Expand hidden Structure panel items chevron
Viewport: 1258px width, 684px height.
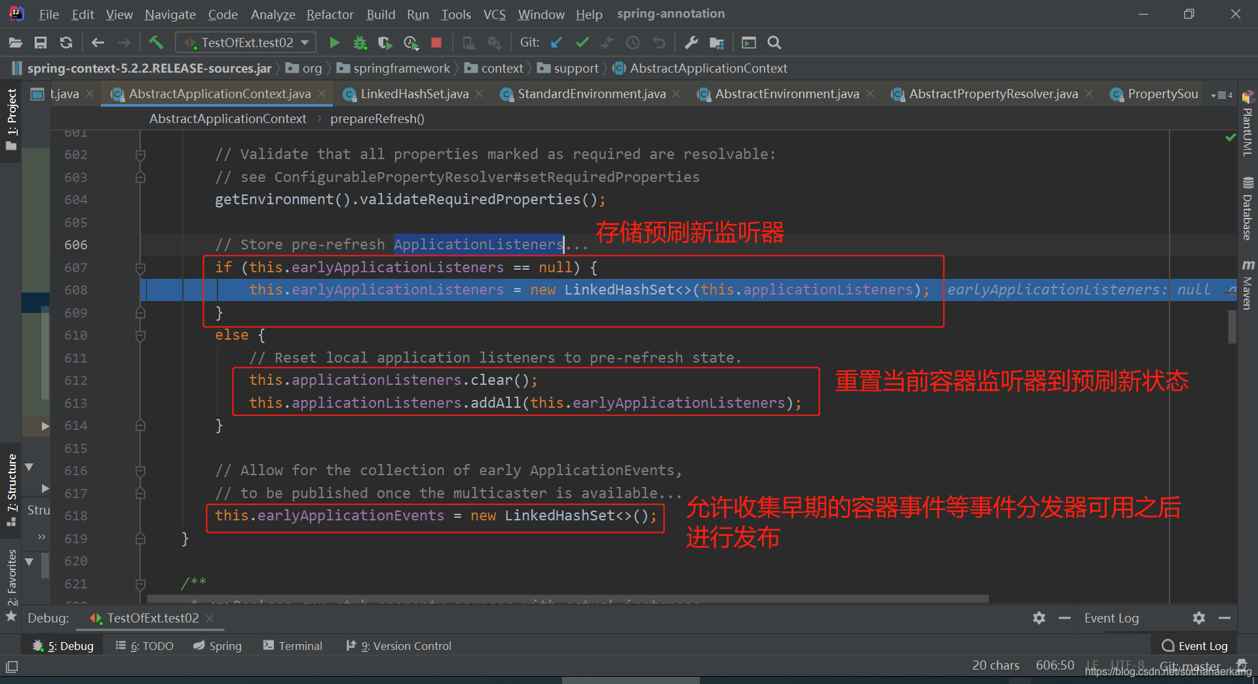[x=41, y=537]
